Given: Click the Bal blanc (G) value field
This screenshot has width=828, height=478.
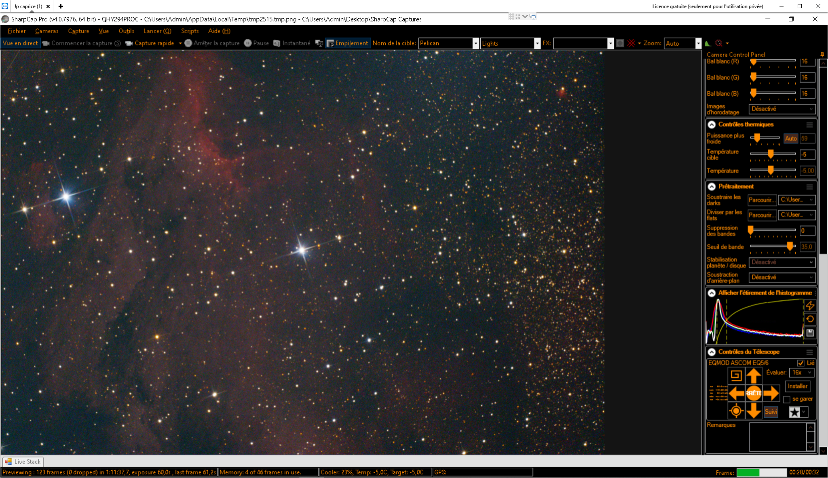Looking at the screenshot, I should coord(807,78).
